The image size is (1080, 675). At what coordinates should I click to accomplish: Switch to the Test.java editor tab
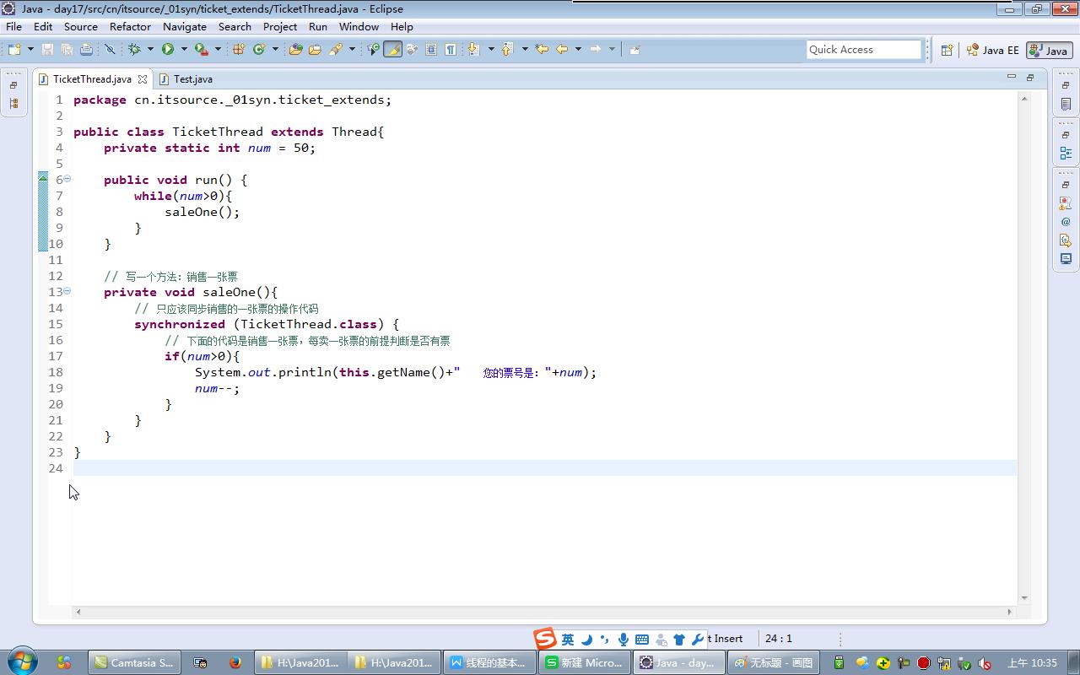192,78
